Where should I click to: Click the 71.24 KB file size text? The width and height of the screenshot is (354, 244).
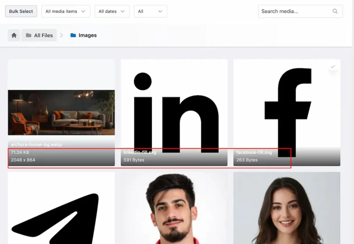20,152
